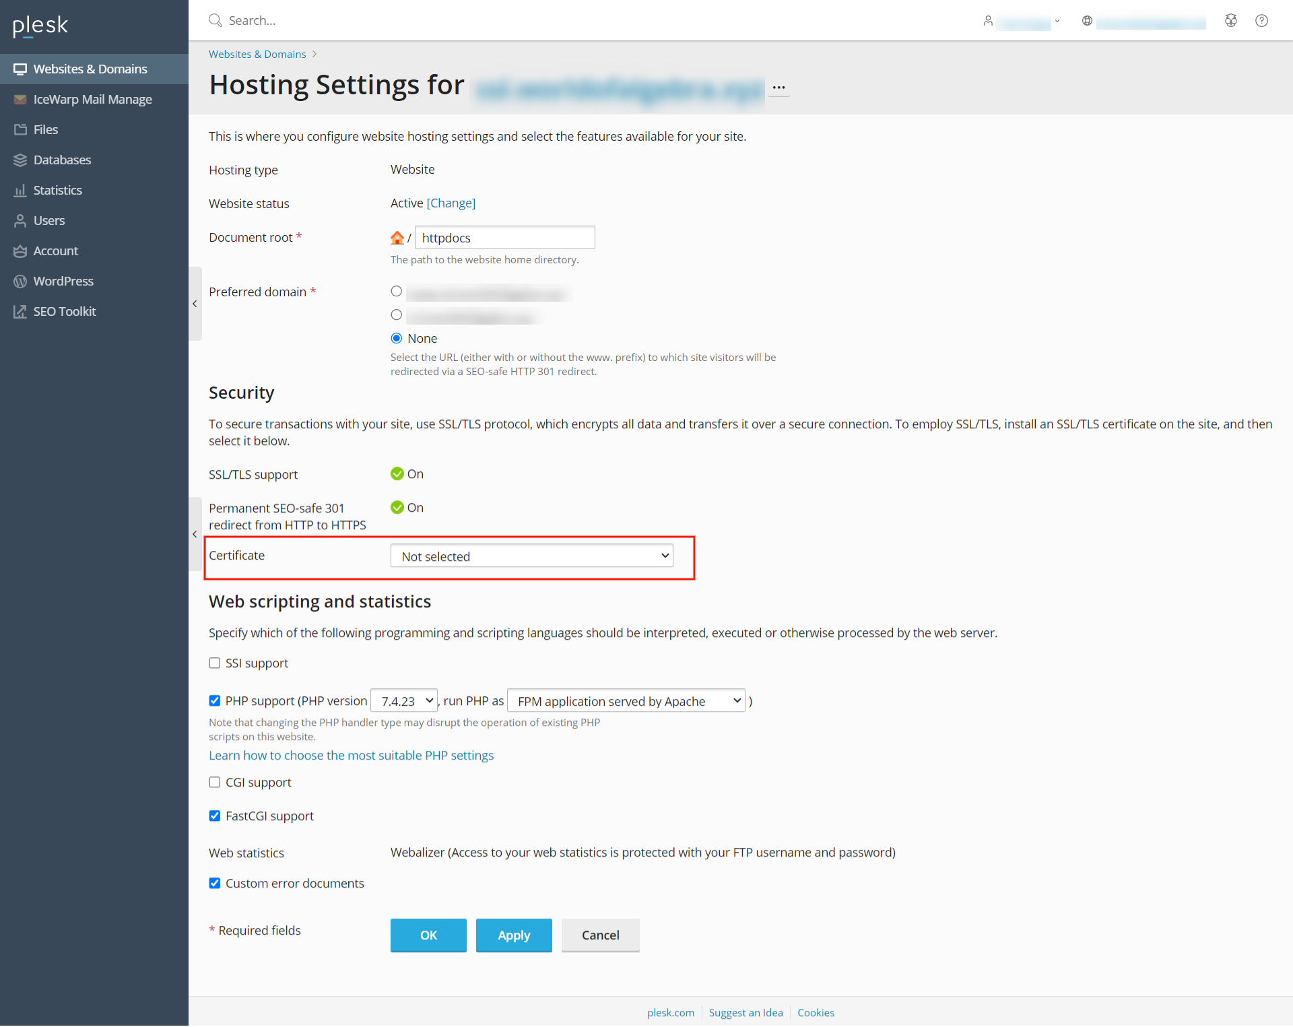This screenshot has height=1027, width=1293.
Task: Open Databases in the sidebar
Action: 62,160
